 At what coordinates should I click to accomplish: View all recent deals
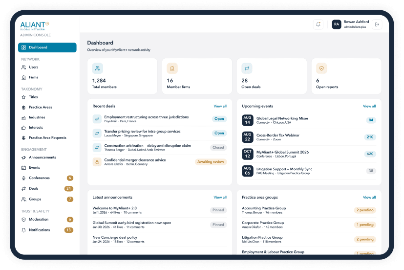click(220, 106)
